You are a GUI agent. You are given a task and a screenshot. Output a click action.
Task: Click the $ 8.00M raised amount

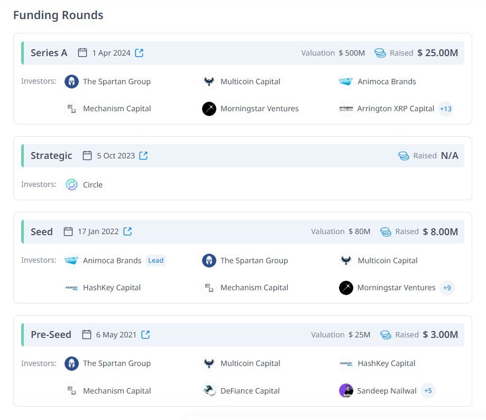click(441, 231)
